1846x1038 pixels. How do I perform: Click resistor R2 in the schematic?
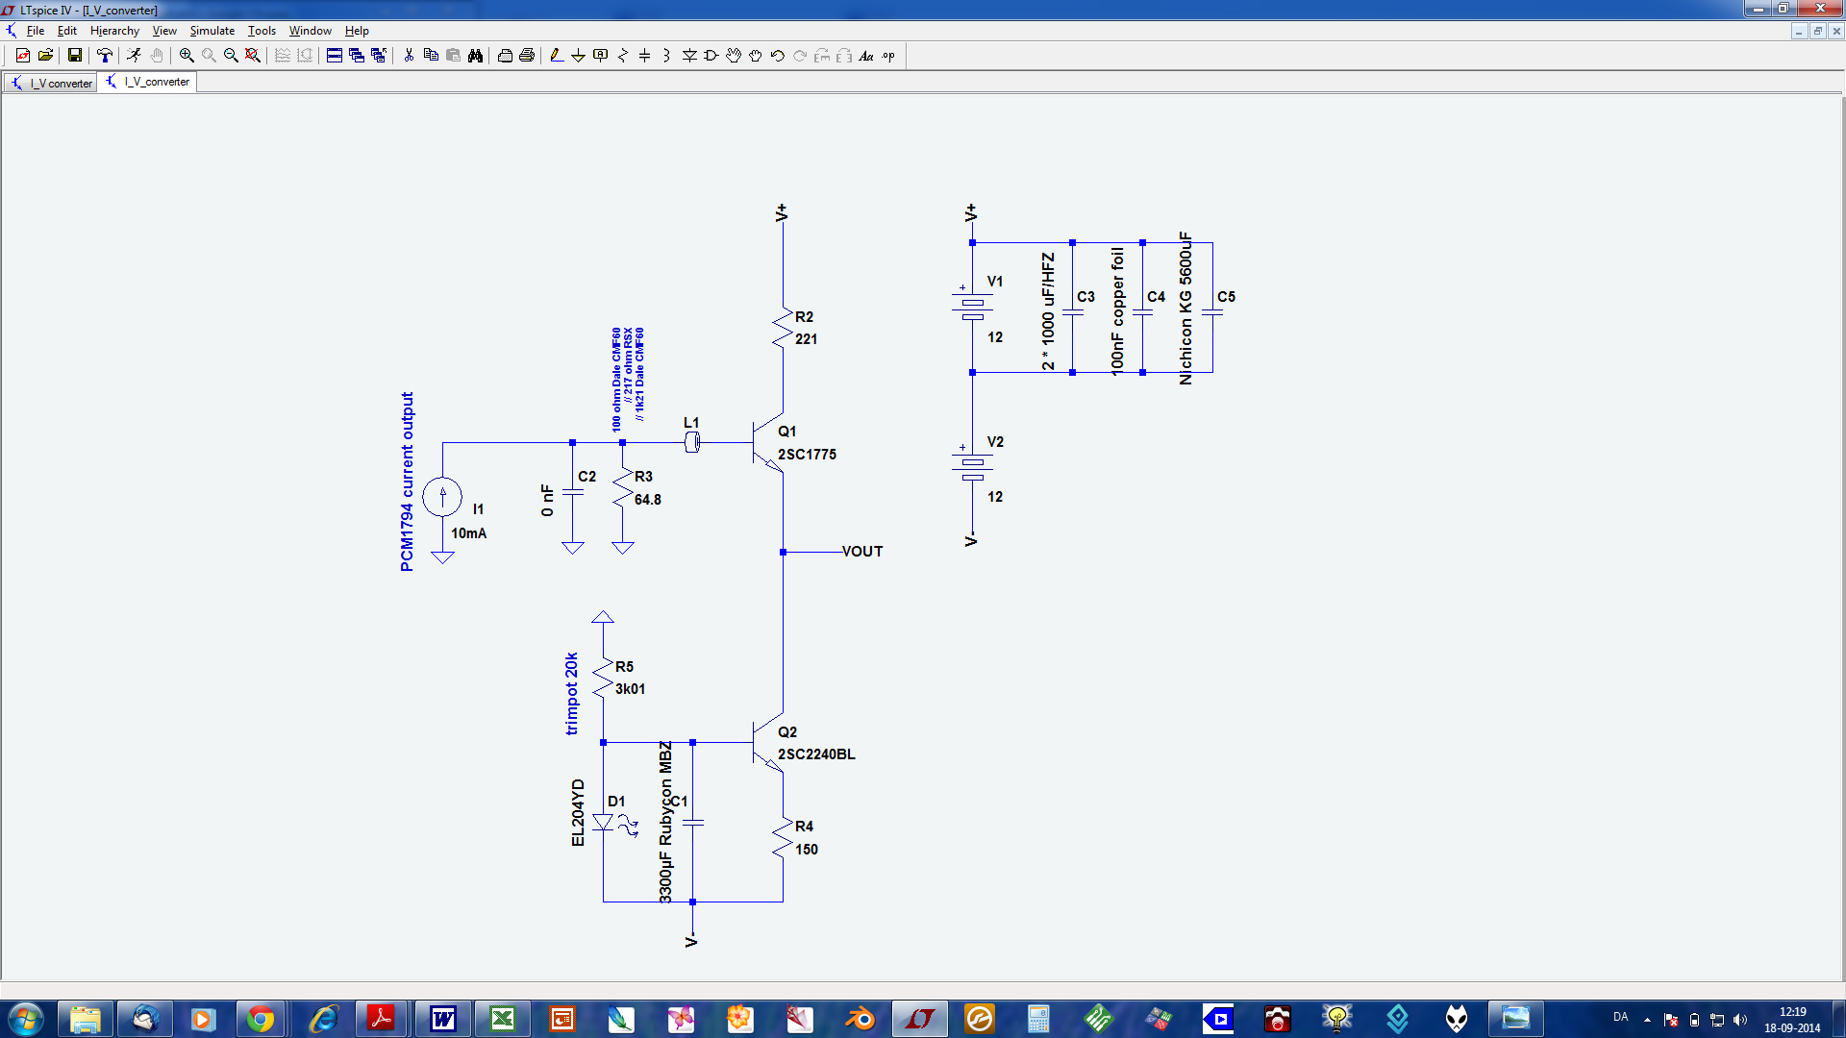point(783,328)
